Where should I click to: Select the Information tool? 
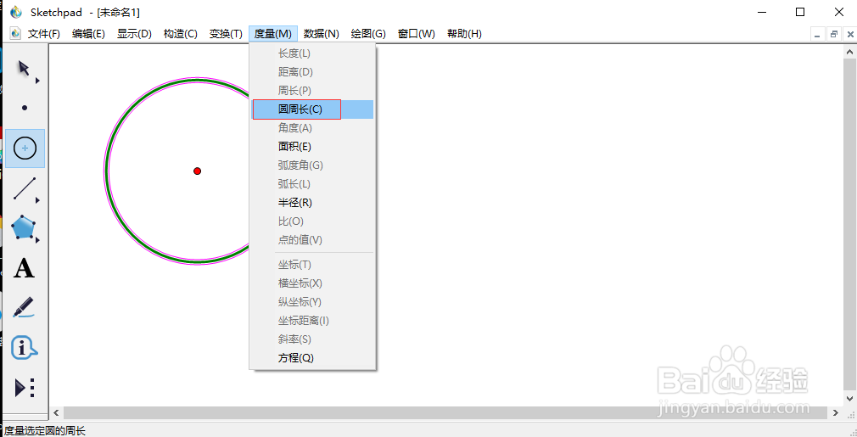click(24, 347)
